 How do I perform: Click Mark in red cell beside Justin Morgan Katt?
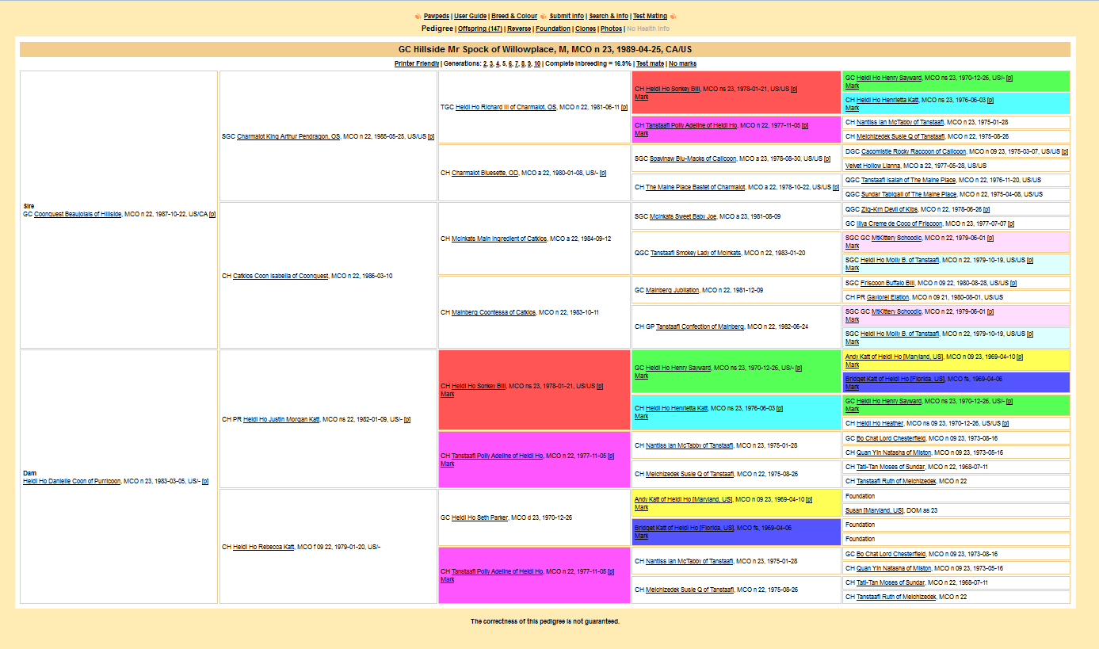[x=447, y=394]
